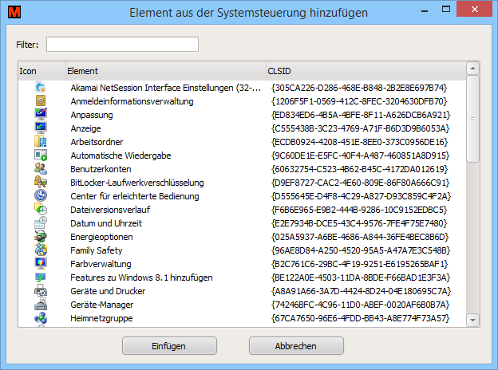Viewport: 498px width, 370px height.
Task: Select the Energieoptionen battery icon
Action: coord(41,236)
